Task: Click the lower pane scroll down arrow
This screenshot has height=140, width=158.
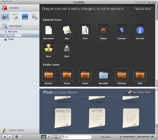Action: click(156, 132)
